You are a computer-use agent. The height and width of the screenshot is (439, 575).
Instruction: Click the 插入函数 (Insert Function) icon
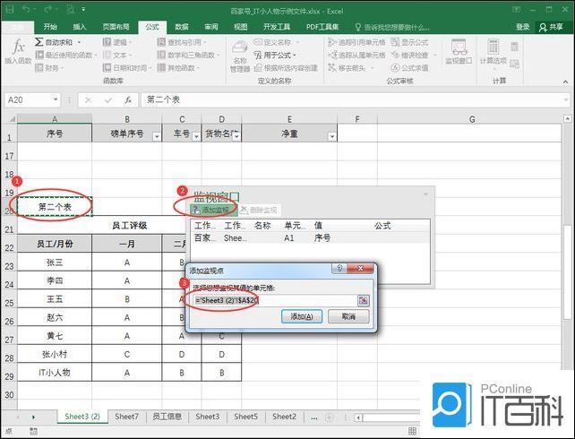[16, 50]
